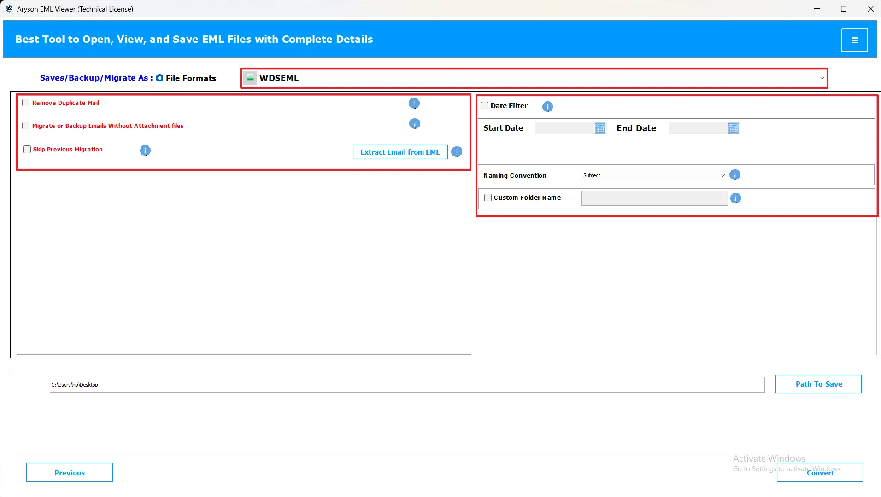881x497 pixels.
Task: Click info icon beside Custom Folder Name field
Action: pyautogui.click(x=735, y=198)
